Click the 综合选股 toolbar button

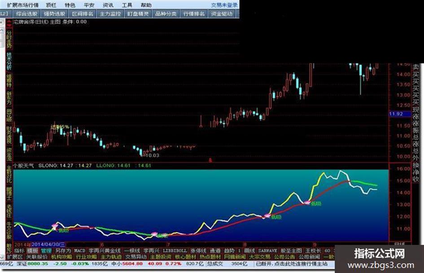click(x=27, y=14)
